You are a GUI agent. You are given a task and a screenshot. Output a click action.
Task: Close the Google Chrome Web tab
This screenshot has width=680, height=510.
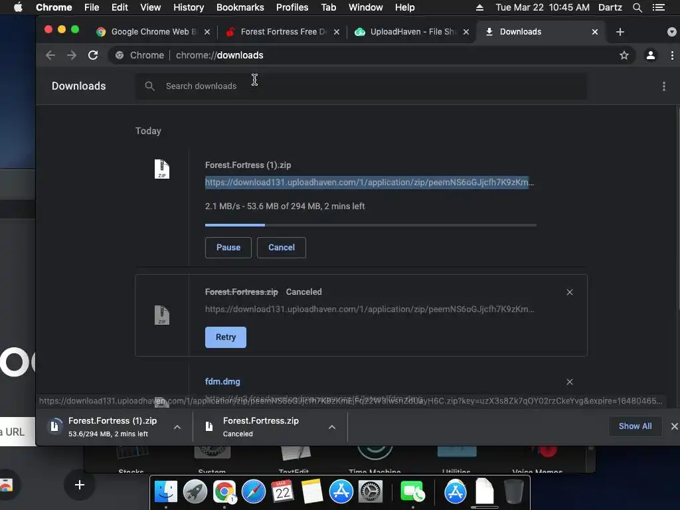click(x=207, y=32)
